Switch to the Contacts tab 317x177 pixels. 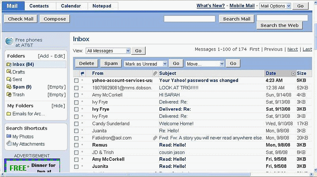click(39, 6)
